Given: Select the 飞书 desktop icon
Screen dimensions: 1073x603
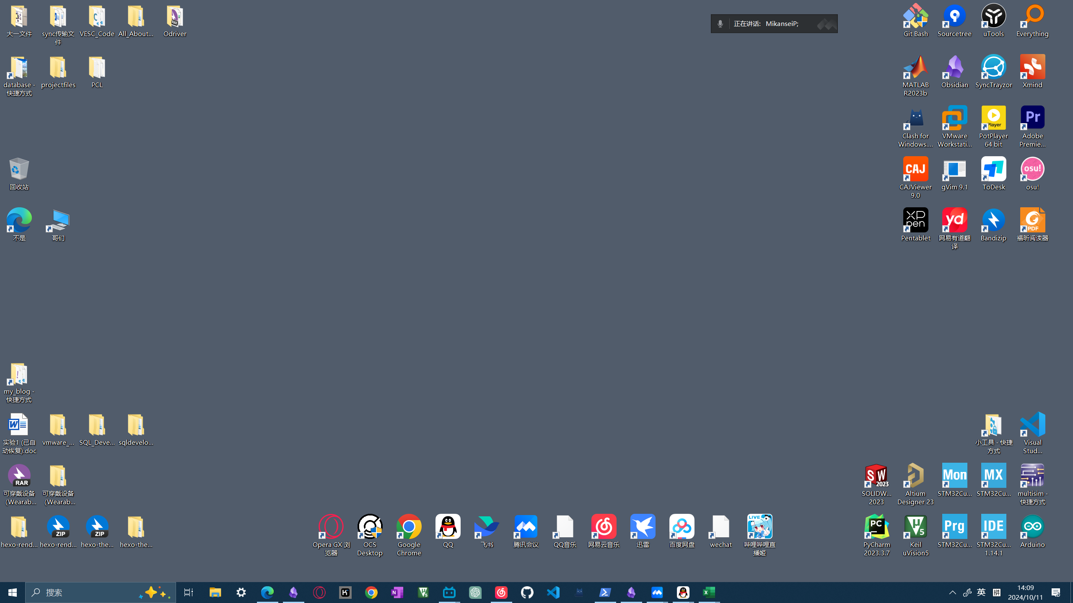Looking at the screenshot, I should 487,531.
